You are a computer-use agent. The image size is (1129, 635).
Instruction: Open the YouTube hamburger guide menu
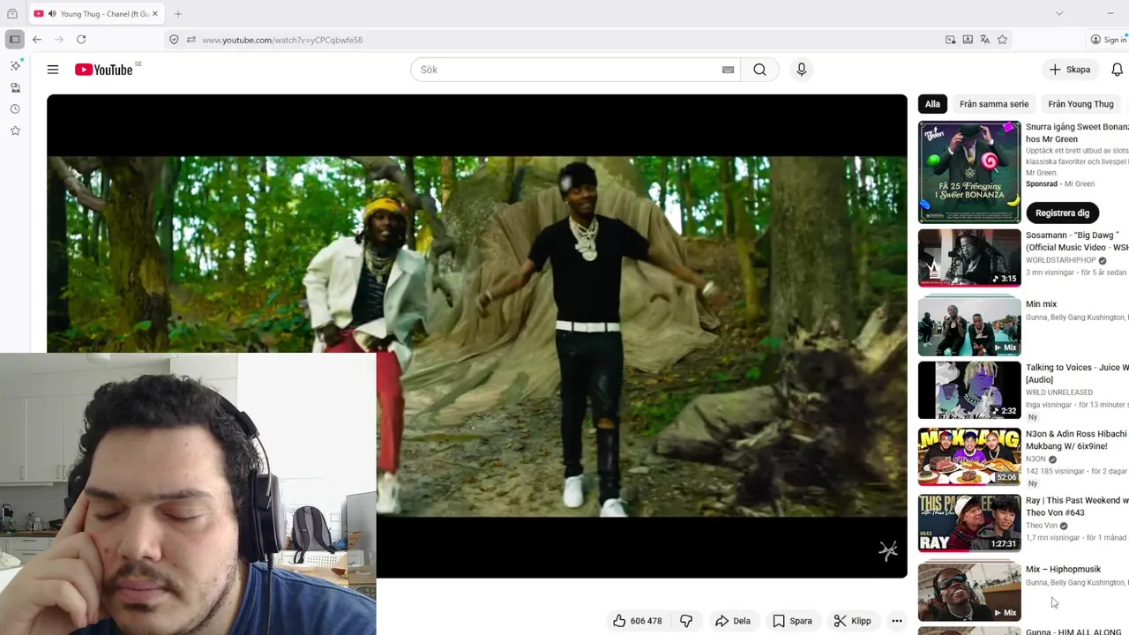click(53, 70)
